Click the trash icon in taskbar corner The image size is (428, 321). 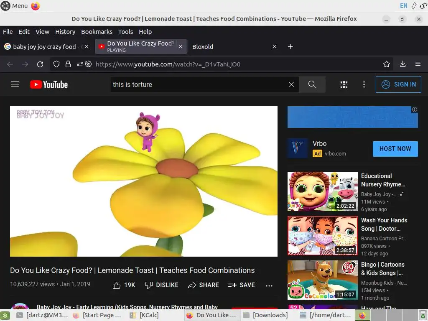(x=423, y=315)
